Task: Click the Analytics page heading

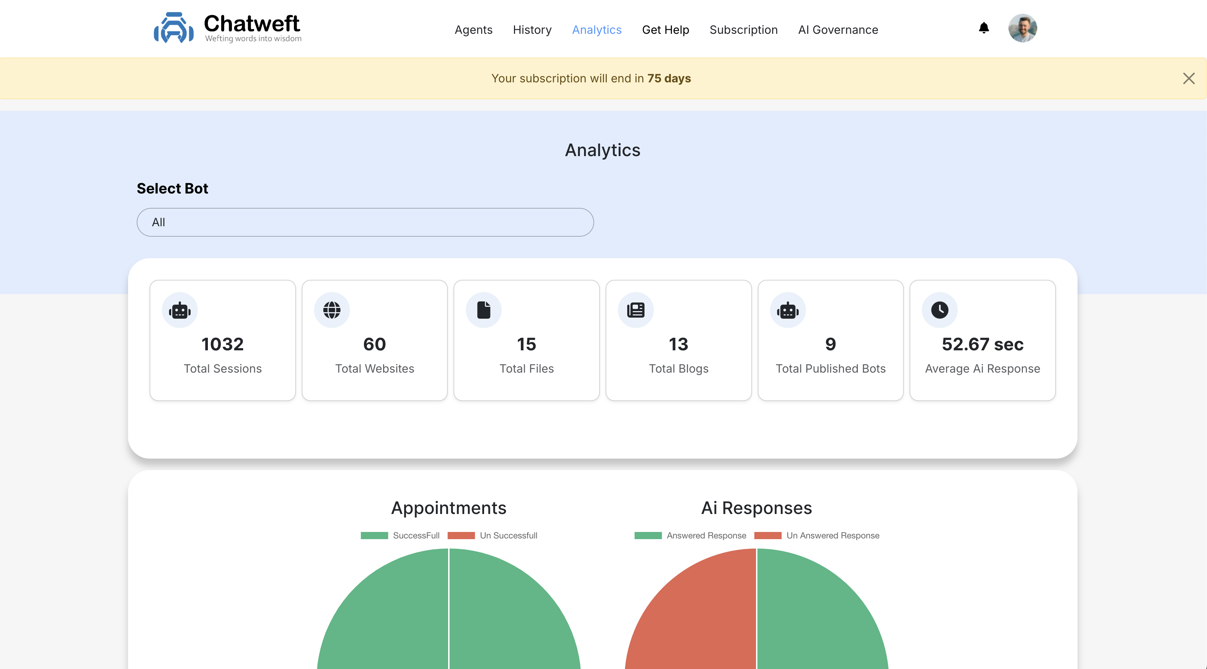Action: [602, 150]
